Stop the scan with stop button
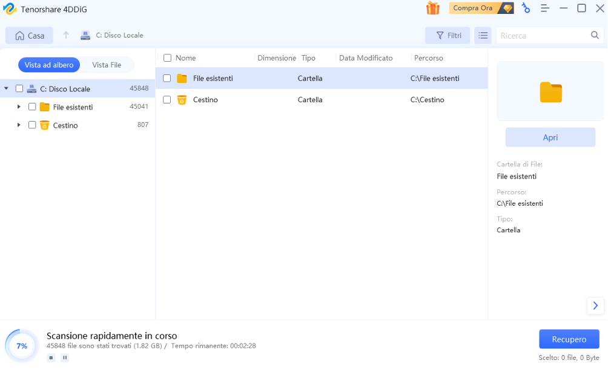This screenshot has height=369, width=608. pos(51,358)
